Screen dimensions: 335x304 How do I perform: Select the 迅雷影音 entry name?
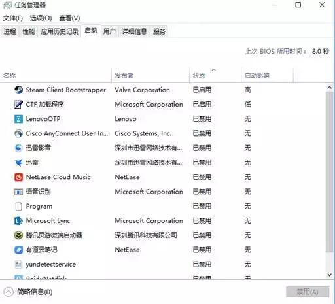point(39,148)
